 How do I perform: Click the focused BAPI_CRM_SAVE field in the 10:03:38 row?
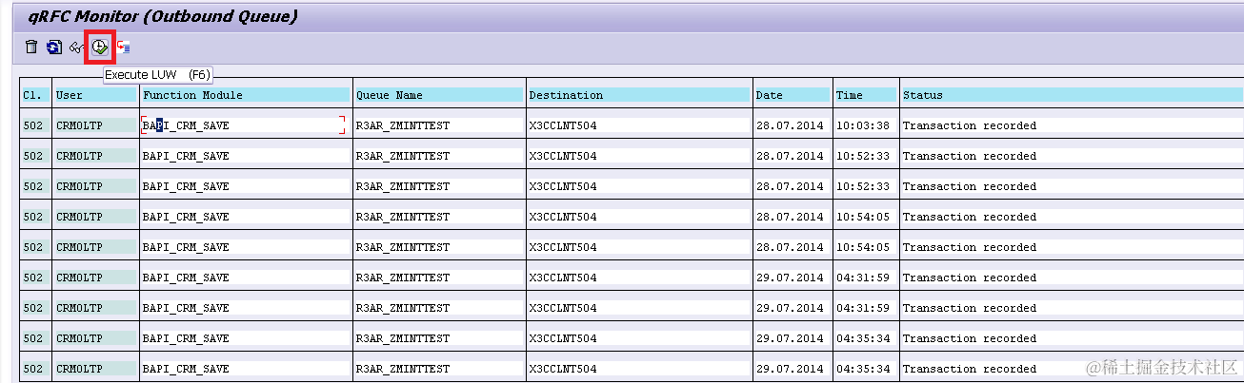243,125
